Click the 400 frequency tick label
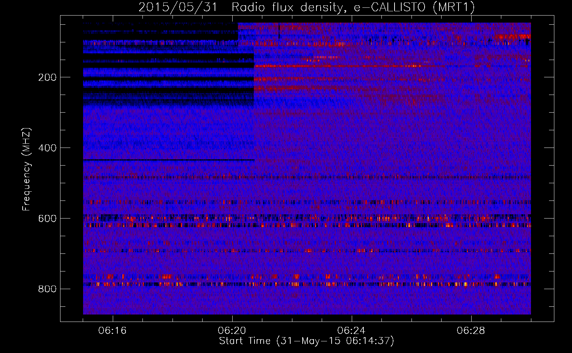Image resolution: width=572 pixels, height=353 pixels. coord(47,148)
